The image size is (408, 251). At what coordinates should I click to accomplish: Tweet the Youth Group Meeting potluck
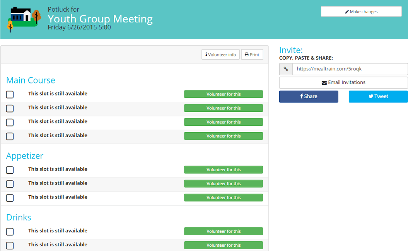(378, 96)
